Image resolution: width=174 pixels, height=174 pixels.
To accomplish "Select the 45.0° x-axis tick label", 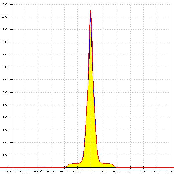I will 117,171.
